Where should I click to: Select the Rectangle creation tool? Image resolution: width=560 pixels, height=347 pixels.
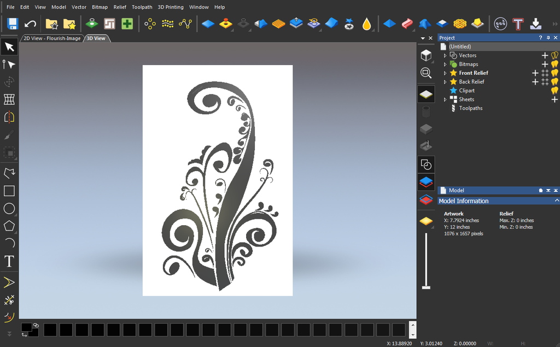(9, 191)
